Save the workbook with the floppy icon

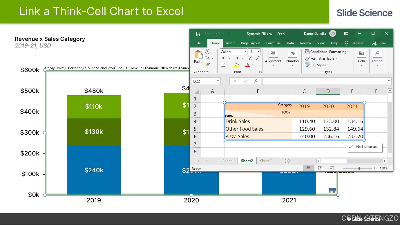(x=198, y=34)
